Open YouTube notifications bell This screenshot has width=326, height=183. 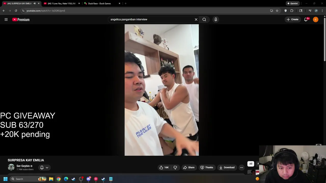click(306, 20)
